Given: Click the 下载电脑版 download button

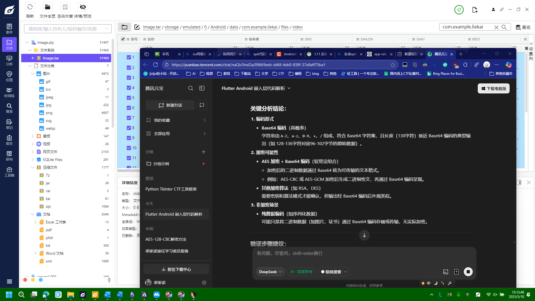Looking at the screenshot, I should [x=494, y=88].
